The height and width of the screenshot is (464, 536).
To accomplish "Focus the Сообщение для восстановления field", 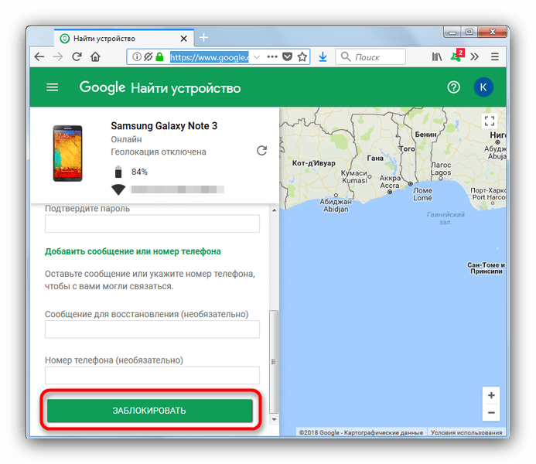I will (x=152, y=329).
